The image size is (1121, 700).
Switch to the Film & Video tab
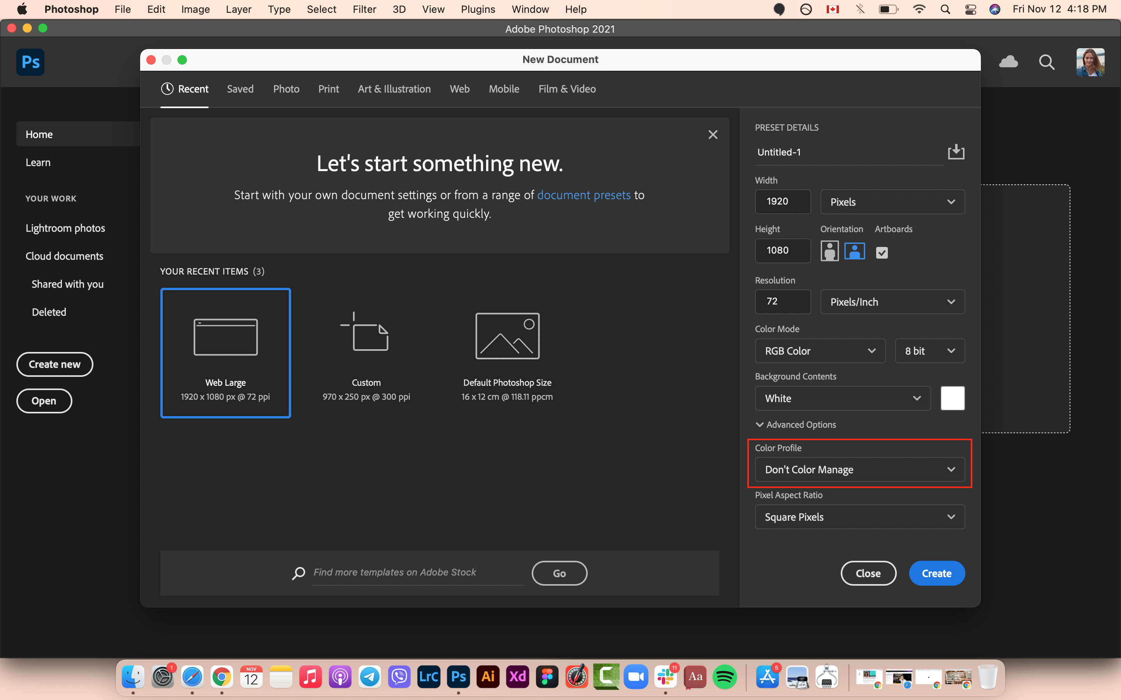(567, 89)
